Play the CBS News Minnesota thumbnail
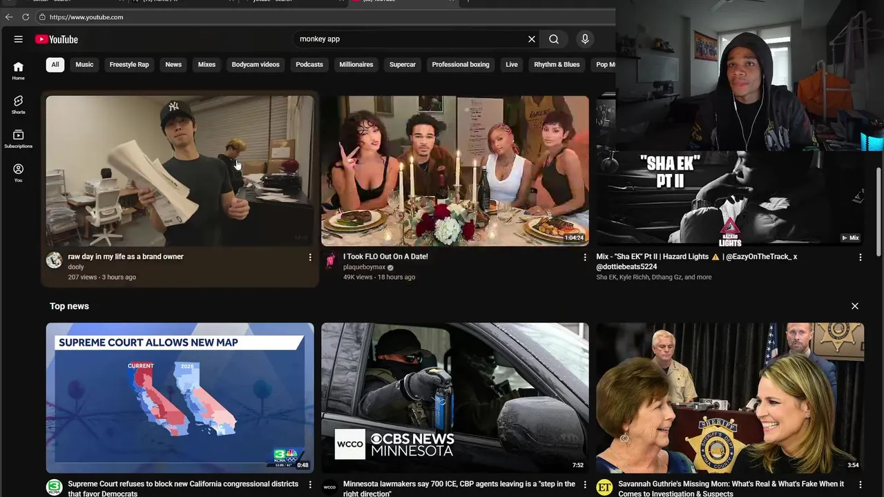The image size is (884, 497). point(455,398)
